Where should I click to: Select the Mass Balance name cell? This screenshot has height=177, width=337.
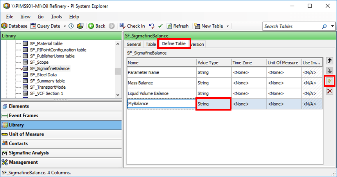click(x=161, y=83)
